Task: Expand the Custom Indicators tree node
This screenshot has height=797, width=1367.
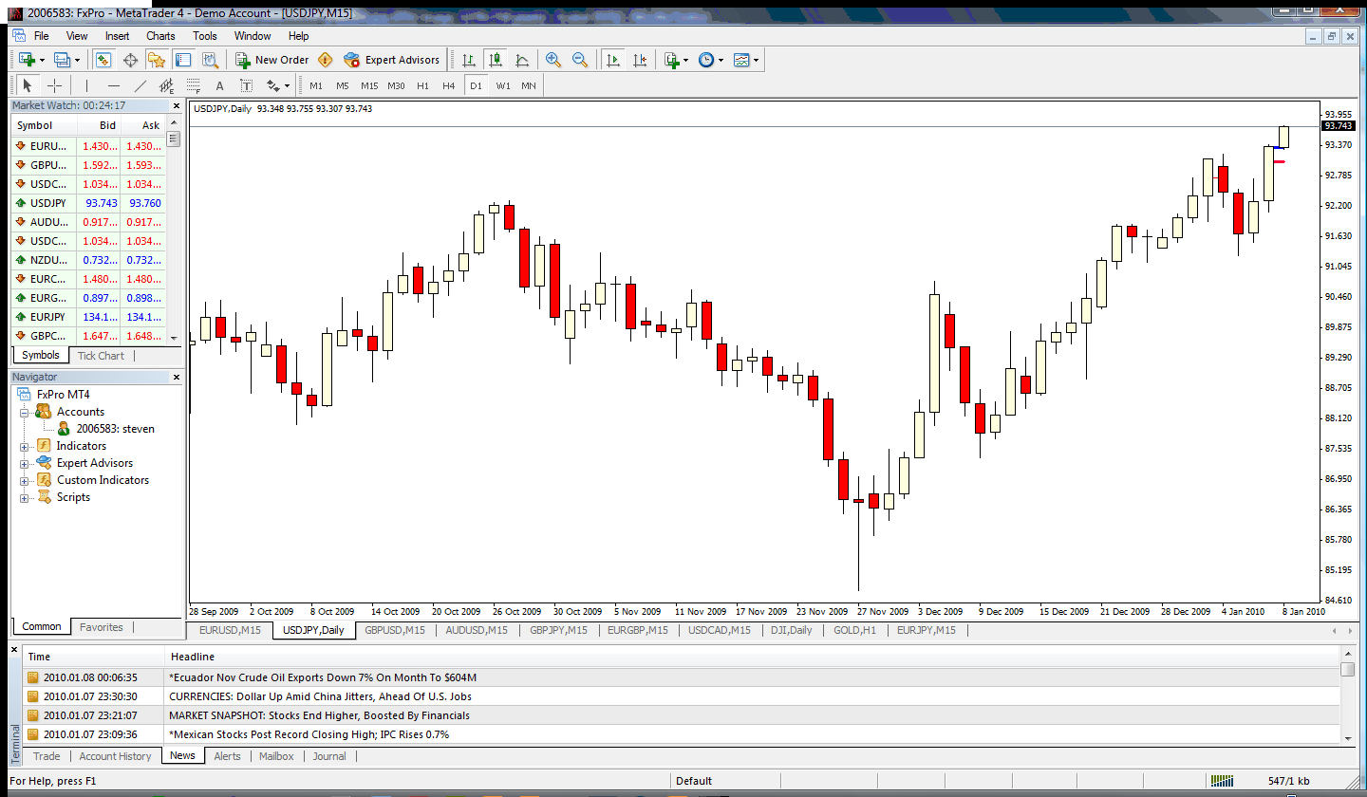Action: coord(24,481)
